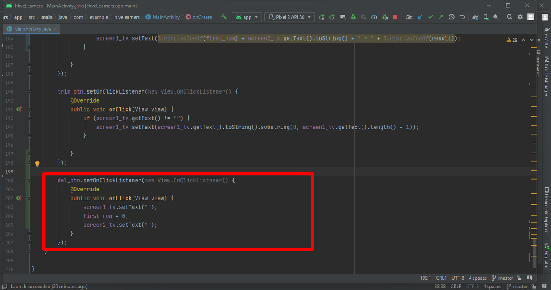The height and width of the screenshot is (290, 551).
Task: Open the SDK Manager icon
Action: pos(496,17)
